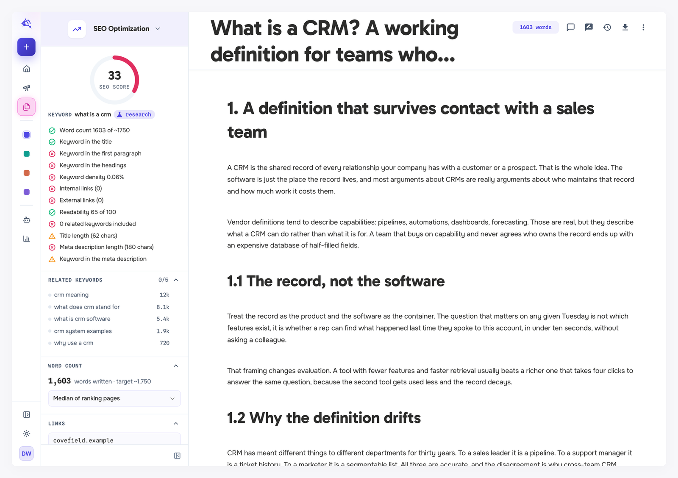
Task: Click the Keyword in the title check icon
Action: click(52, 142)
